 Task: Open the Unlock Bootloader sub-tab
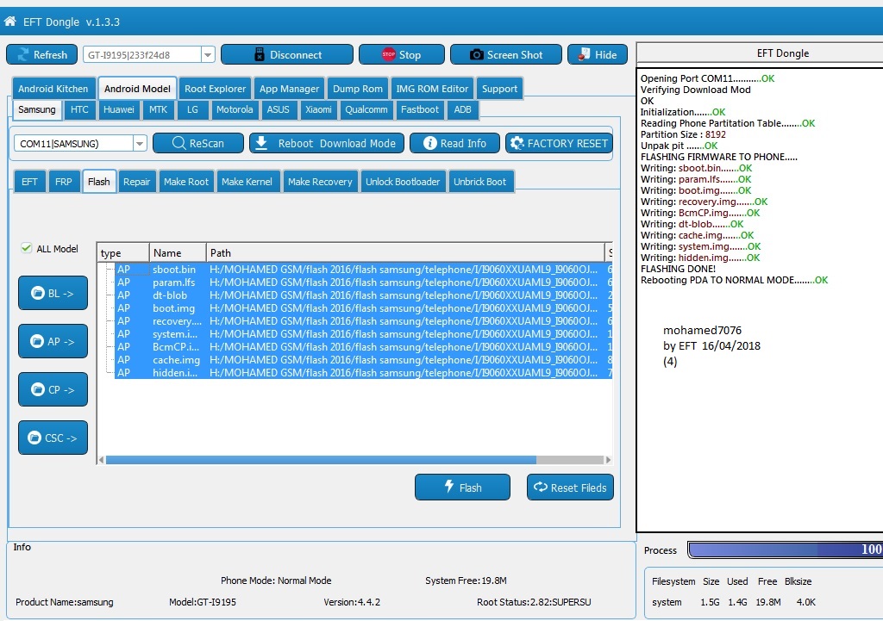[x=403, y=181]
